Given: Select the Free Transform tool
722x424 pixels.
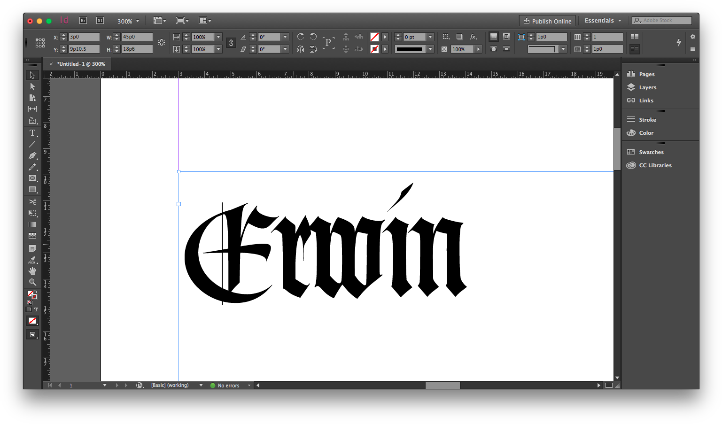Looking at the screenshot, I should point(32,213).
